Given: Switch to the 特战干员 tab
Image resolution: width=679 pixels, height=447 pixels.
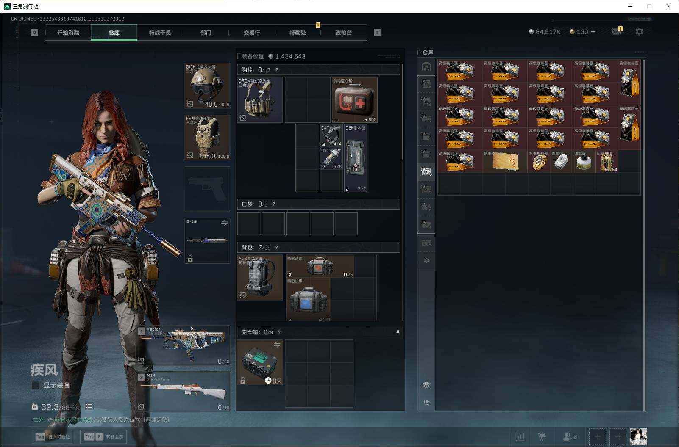Looking at the screenshot, I should click(x=160, y=33).
